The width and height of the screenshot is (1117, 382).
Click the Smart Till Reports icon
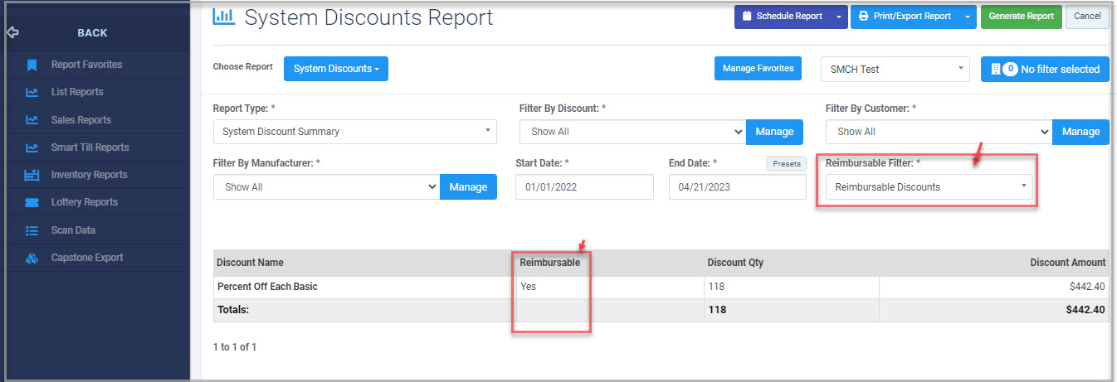click(32, 147)
